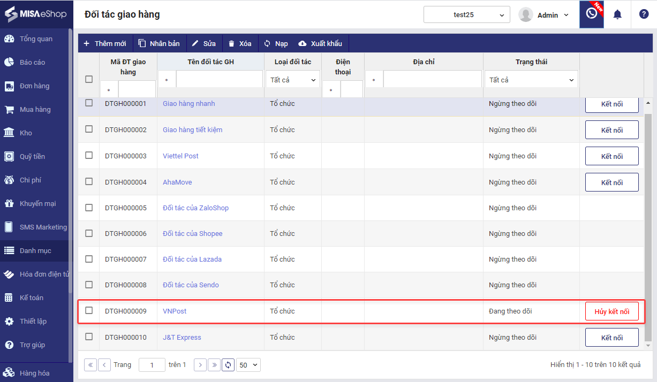Click the refresh icon in pagination

click(x=228, y=365)
